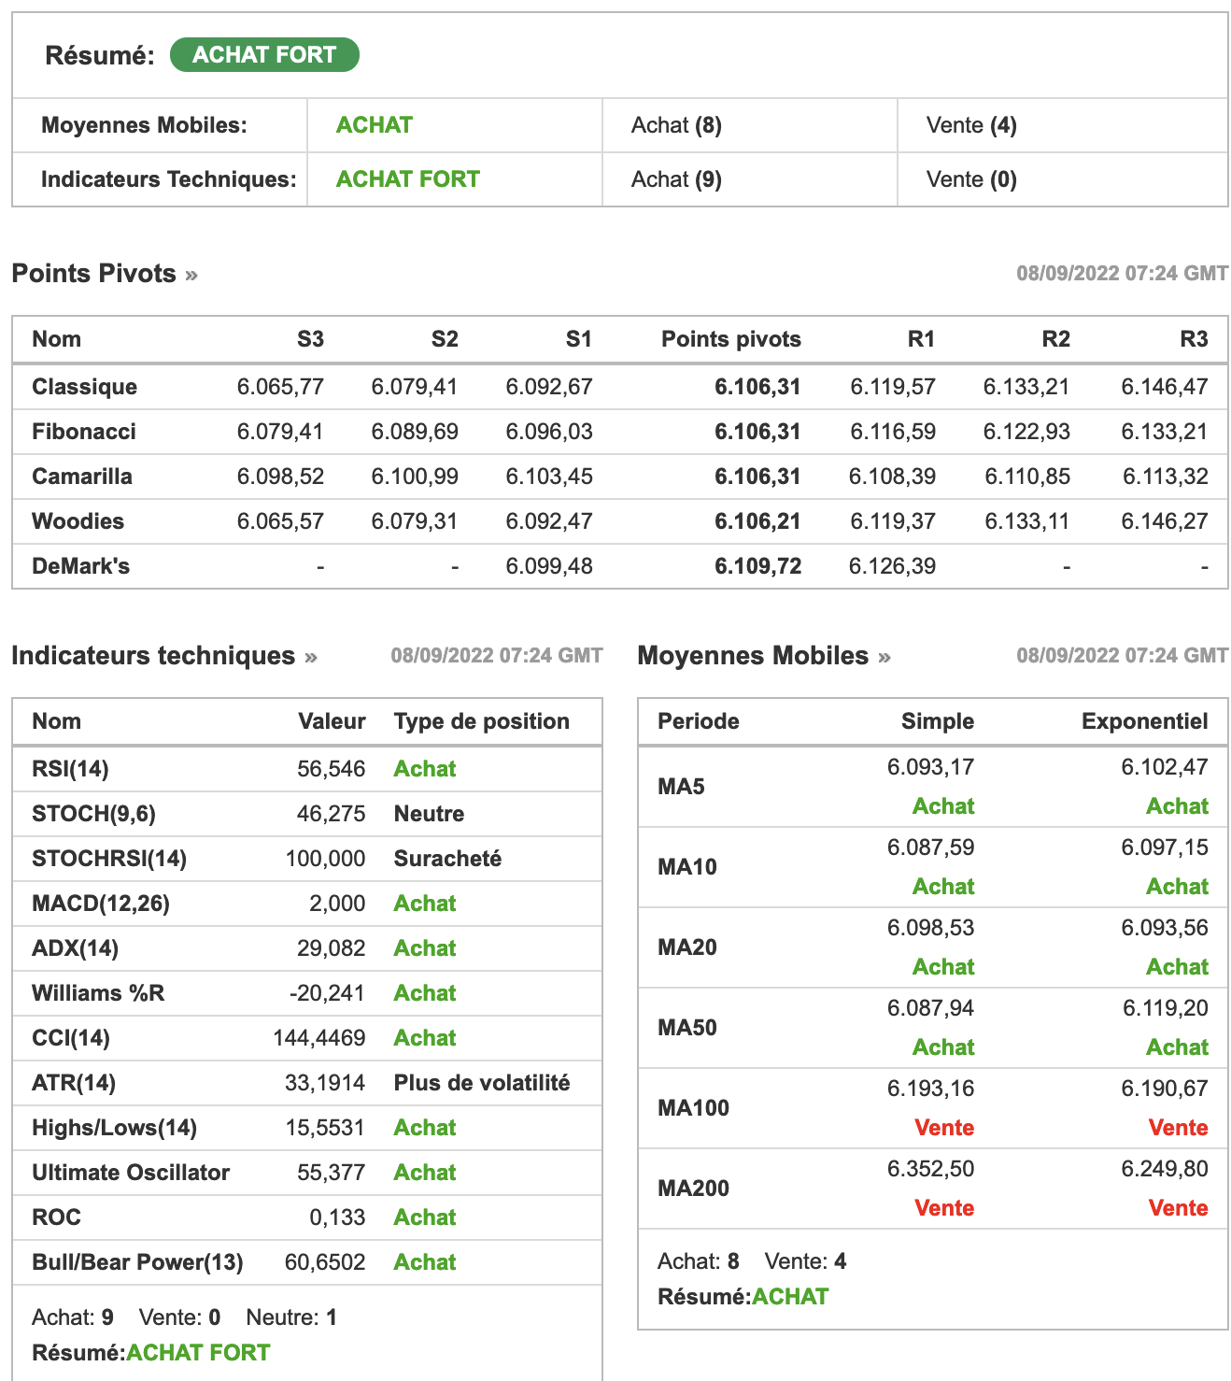Select the Fibonacci pivot row label
Screen dimensions: 1231x1381
[84, 432]
